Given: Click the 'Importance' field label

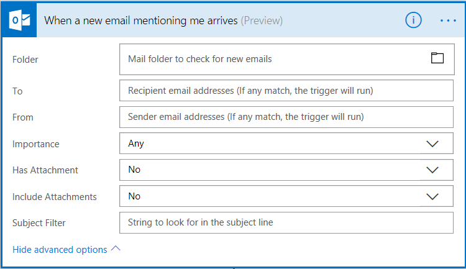Looking at the screenshot, I should pos(36,144).
